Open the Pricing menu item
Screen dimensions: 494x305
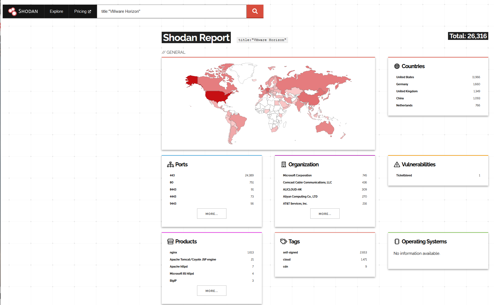pos(83,11)
